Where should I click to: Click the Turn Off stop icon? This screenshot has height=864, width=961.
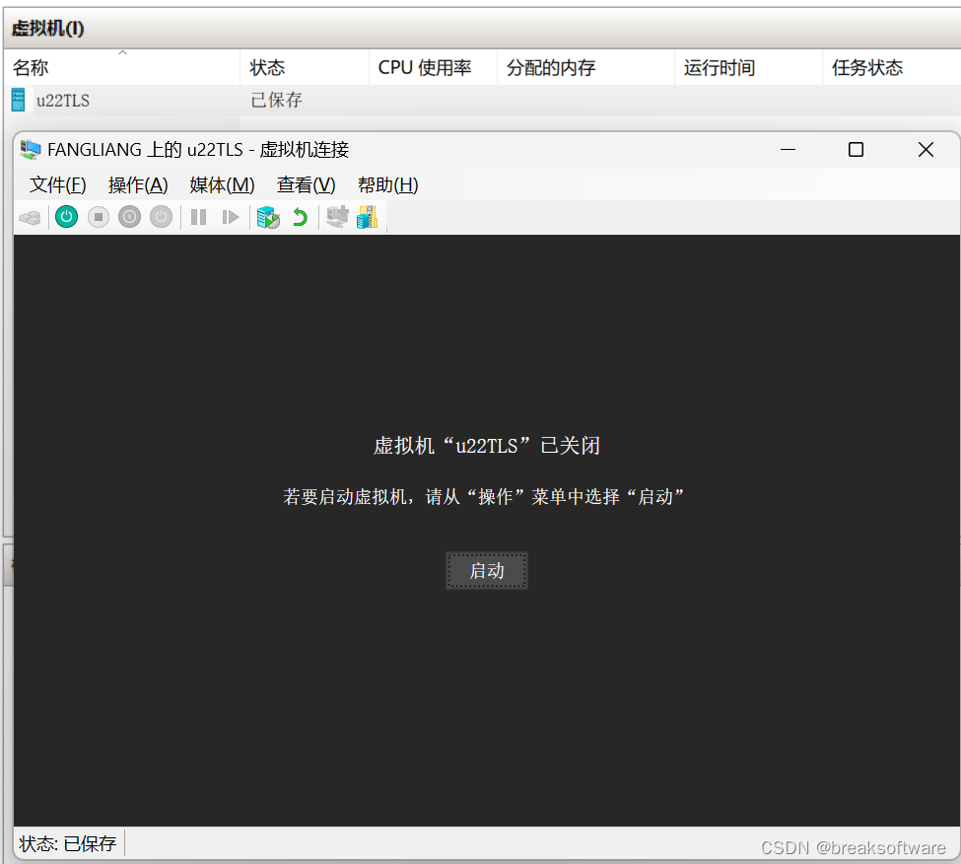[x=98, y=217]
